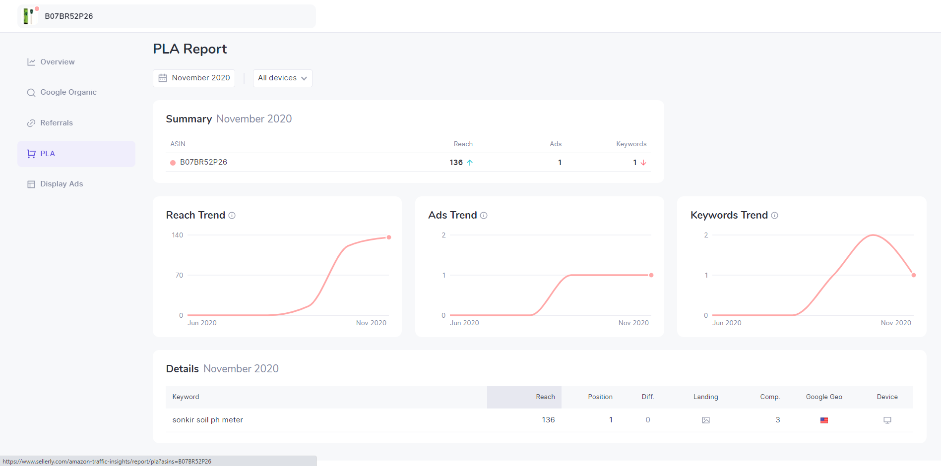Viewport: 941px width, 466px height.
Task: Click the Summary Keywords column header
Action: (631, 144)
